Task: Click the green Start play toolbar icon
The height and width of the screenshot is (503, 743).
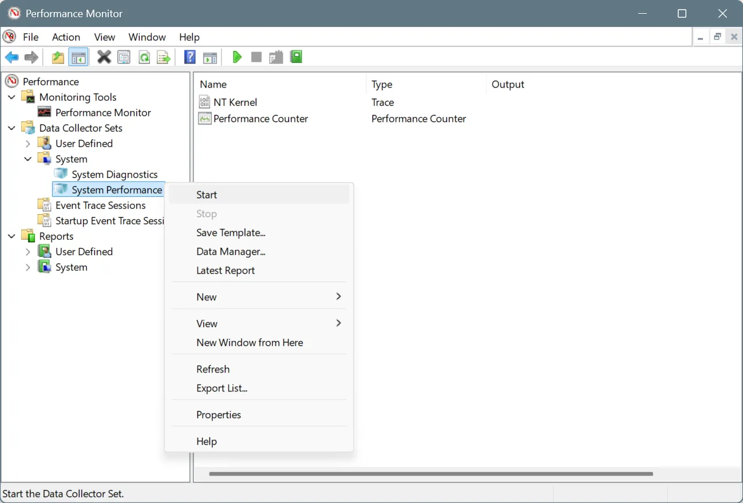Action: 237,57
